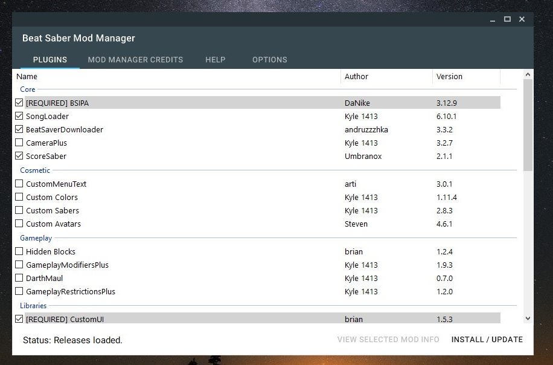Image resolution: width=553 pixels, height=365 pixels.
Task: Select the DarthMaul row name
Action: pos(44,278)
